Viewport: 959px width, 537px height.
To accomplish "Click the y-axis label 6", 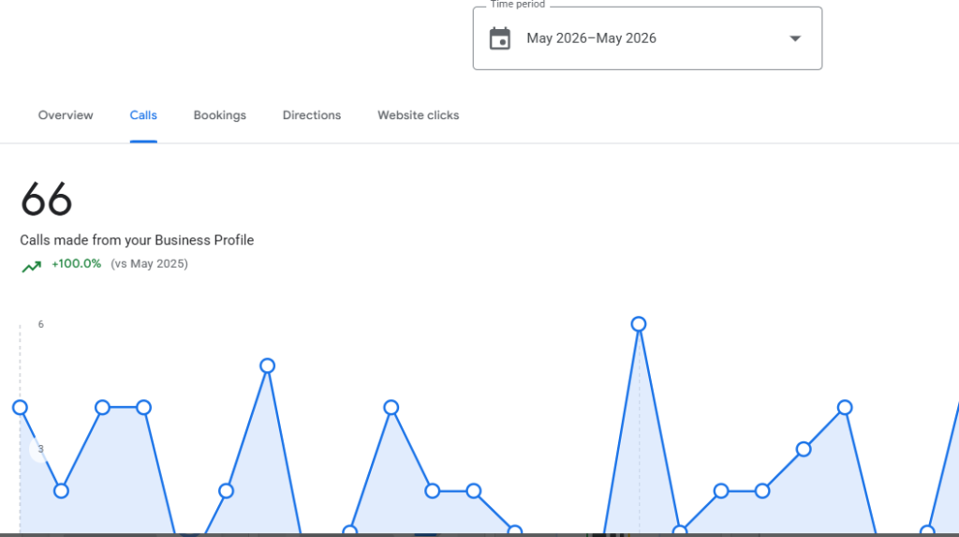I will [41, 324].
